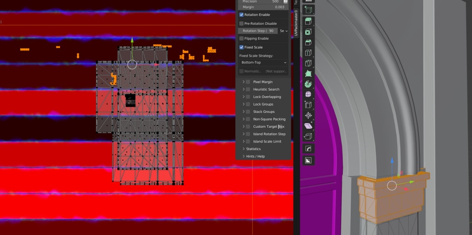
Task: Enable the Flipping Enable checkbox
Action: (x=242, y=39)
